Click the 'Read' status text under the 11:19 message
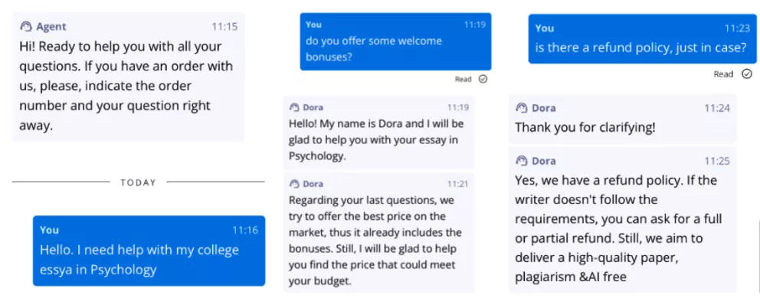 pos(463,80)
